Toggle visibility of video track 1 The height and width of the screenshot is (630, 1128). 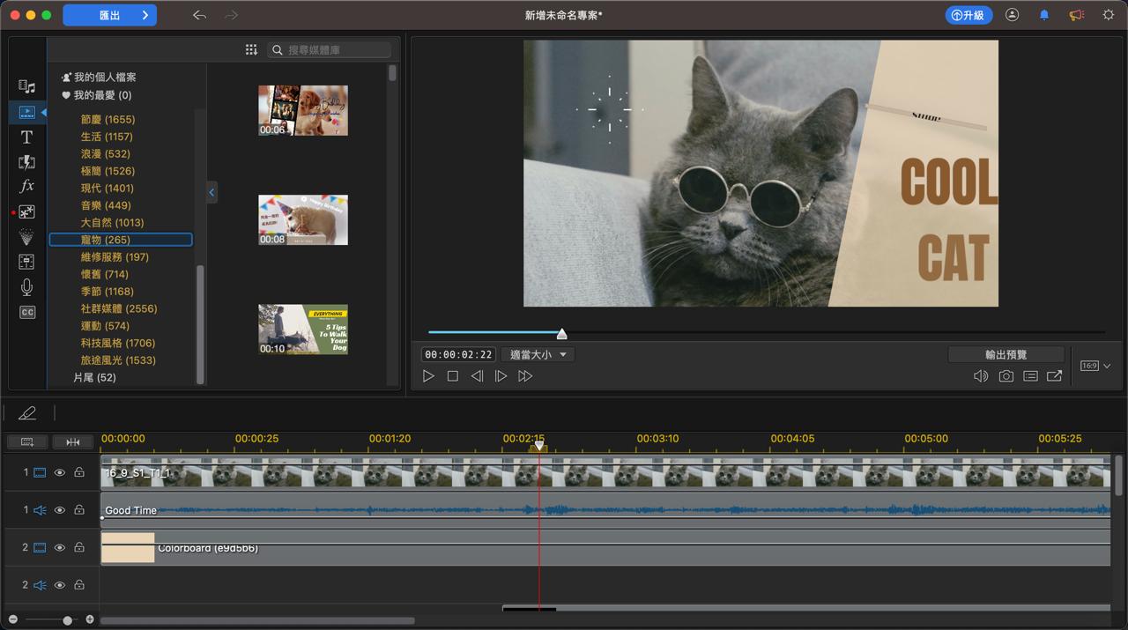tap(60, 473)
